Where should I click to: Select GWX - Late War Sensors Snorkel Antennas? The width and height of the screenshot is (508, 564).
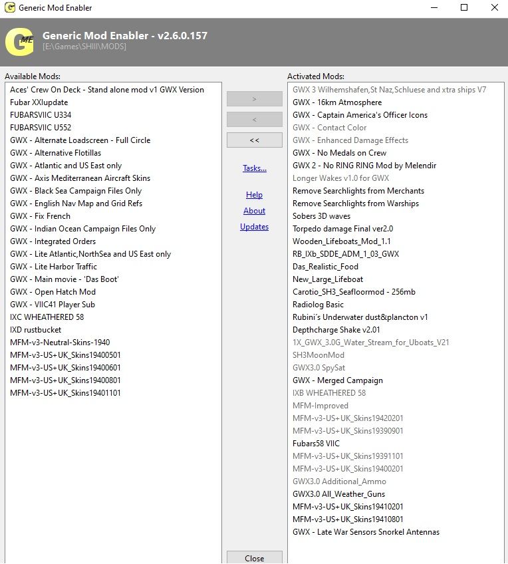[x=366, y=531]
